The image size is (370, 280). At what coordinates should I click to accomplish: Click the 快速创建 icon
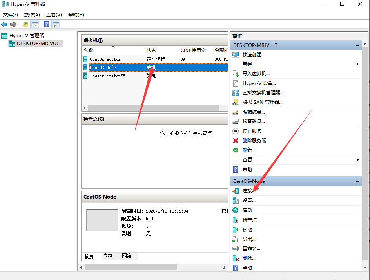[236, 55]
